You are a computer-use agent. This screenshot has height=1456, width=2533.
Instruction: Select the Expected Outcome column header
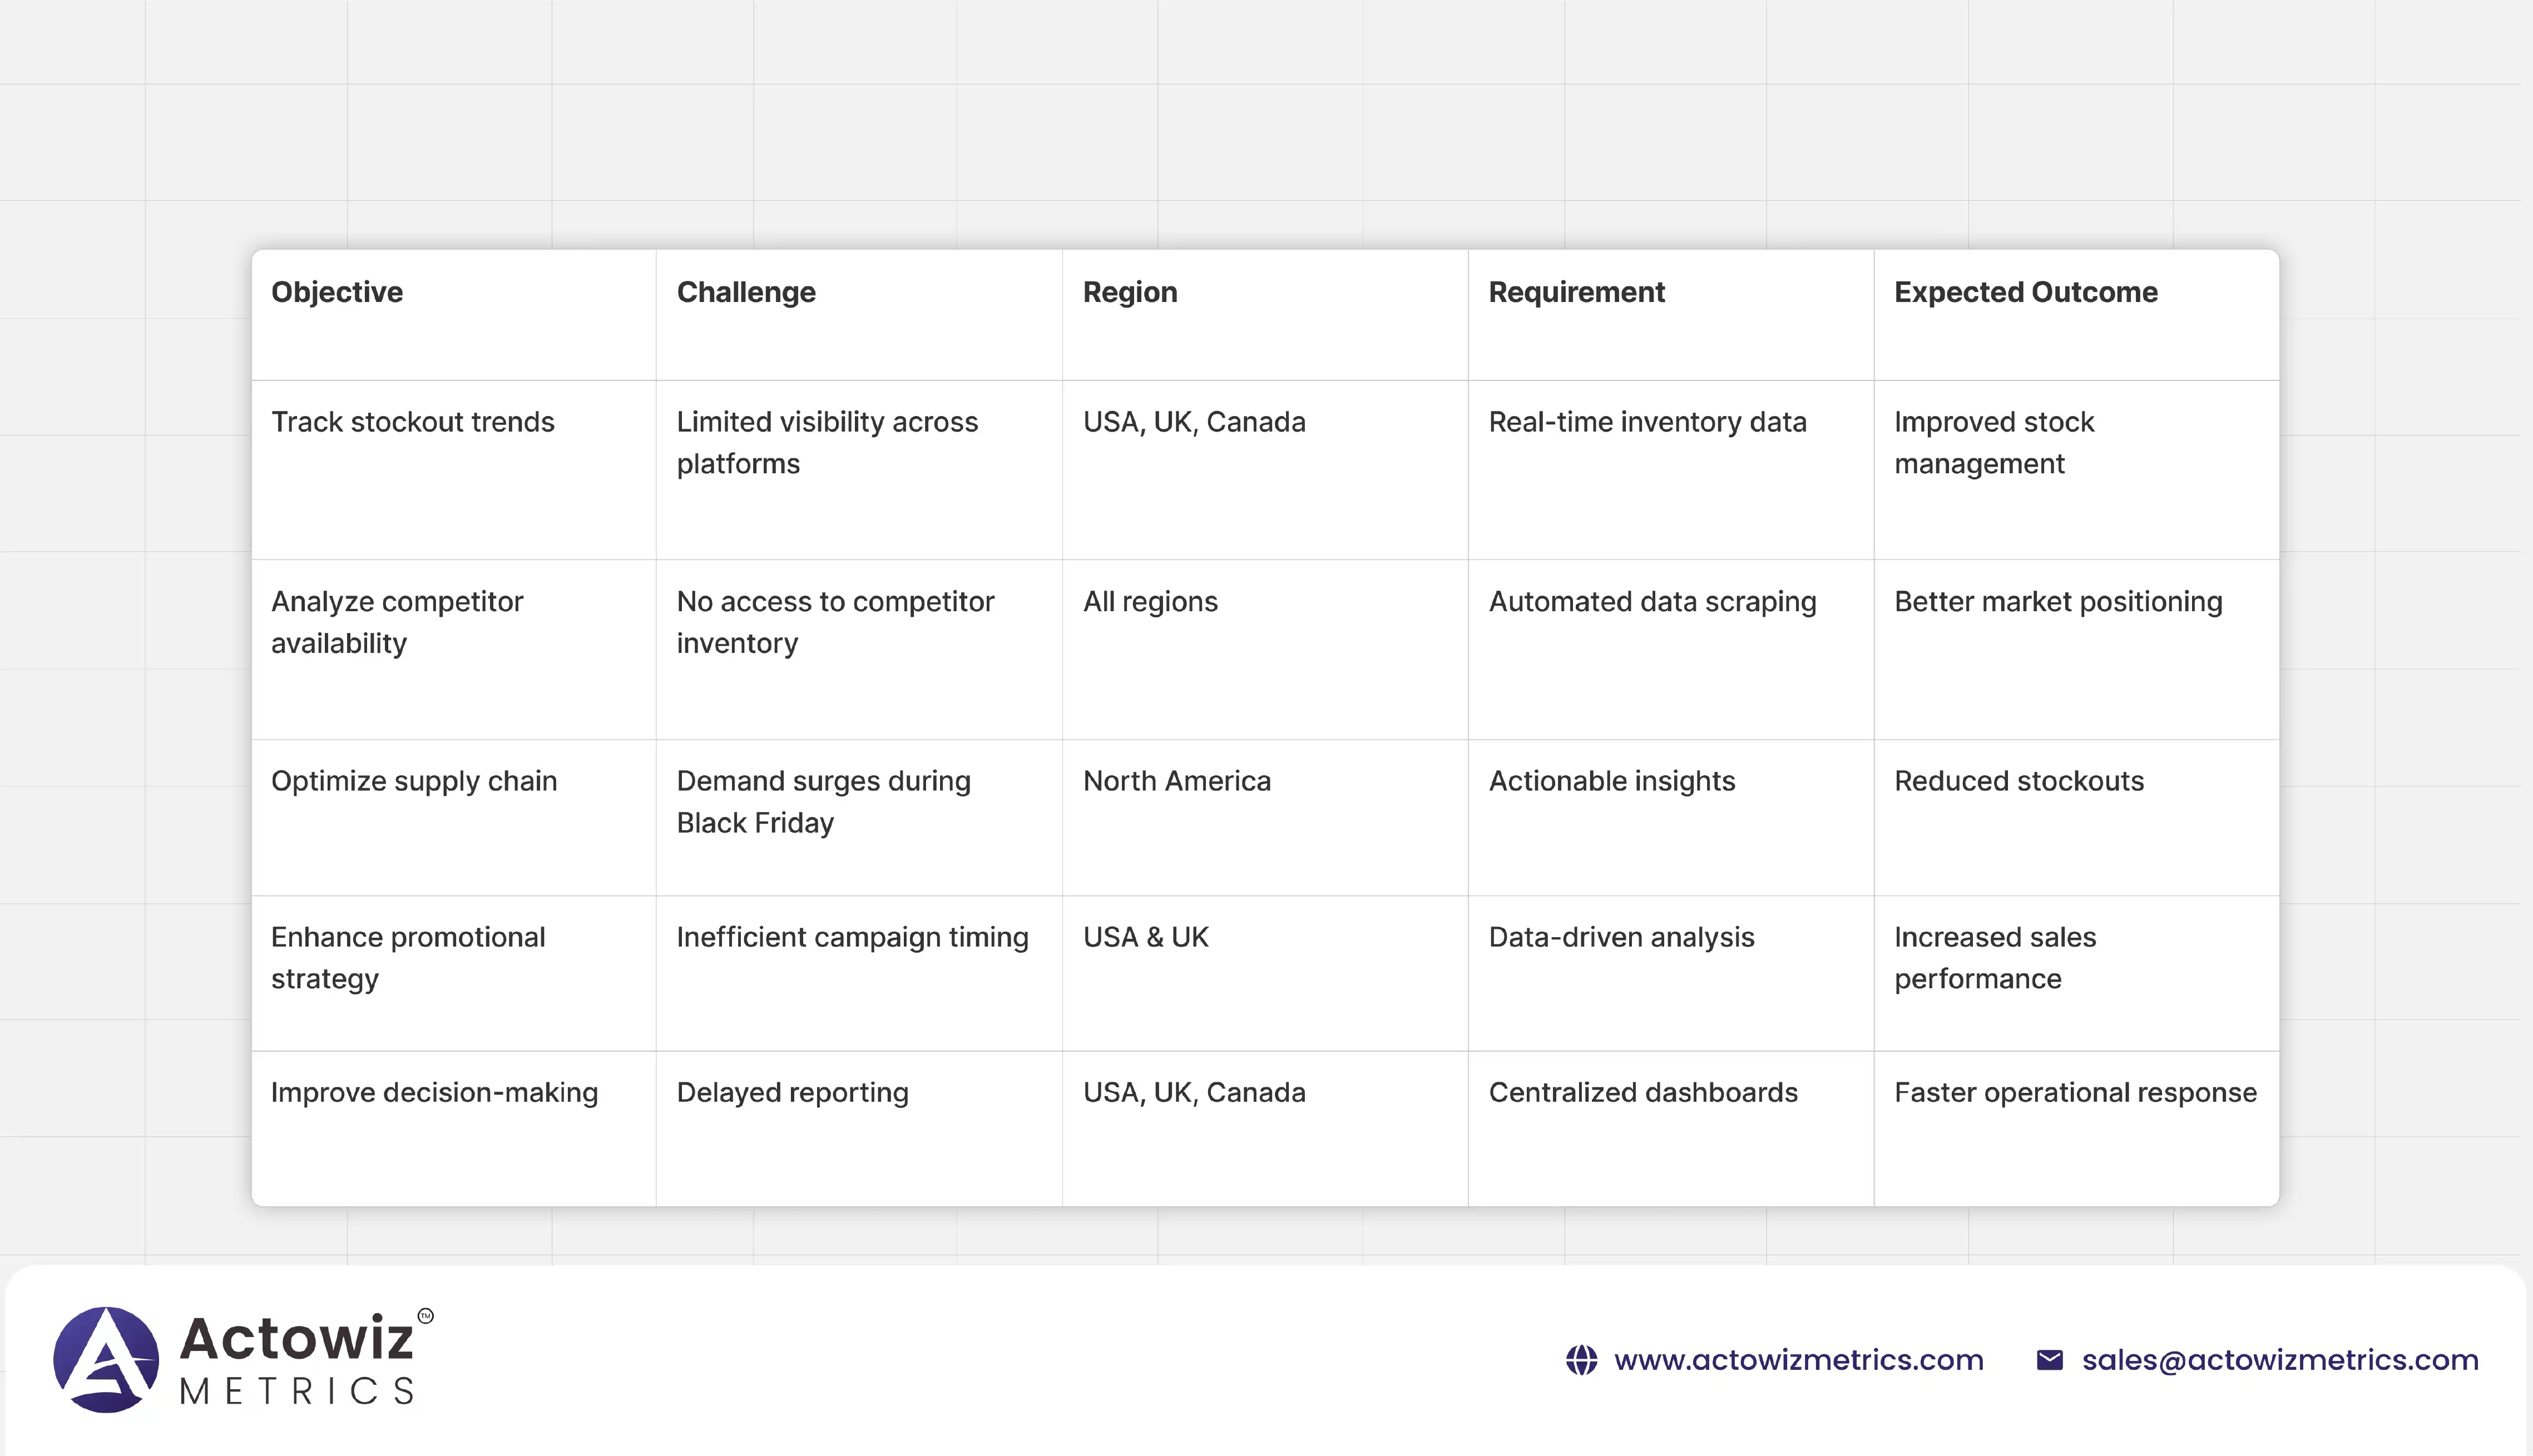2025,292
